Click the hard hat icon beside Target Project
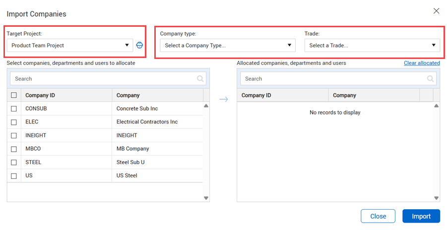This screenshot has width=447, height=230. point(139,46)
